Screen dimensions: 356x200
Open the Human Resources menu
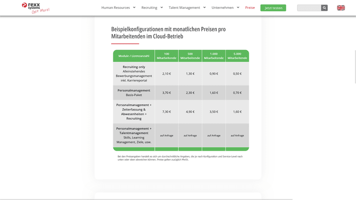pos(116,8)
